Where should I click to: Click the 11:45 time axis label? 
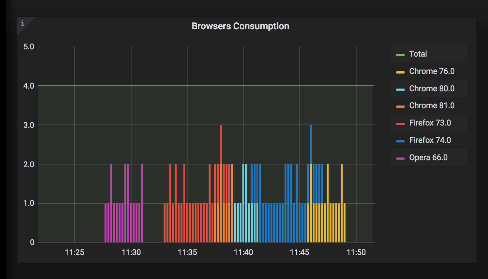[x=299, y=252]
